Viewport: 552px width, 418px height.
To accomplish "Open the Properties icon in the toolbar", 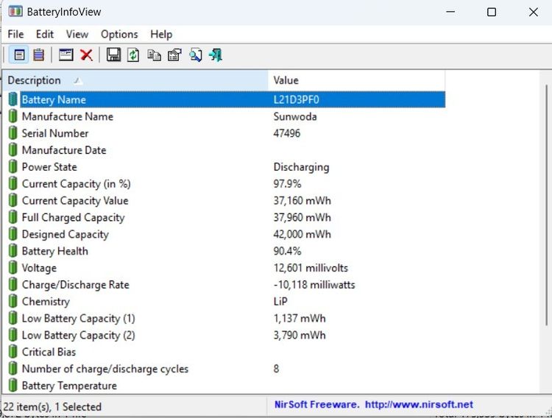I will coord(174,55).
